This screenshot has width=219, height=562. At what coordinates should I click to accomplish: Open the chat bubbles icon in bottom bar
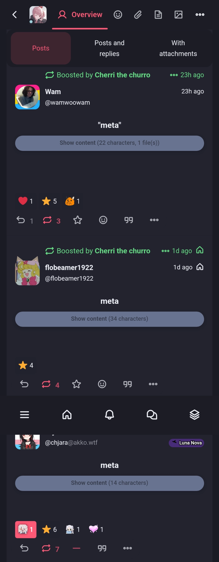click(152, 414)
